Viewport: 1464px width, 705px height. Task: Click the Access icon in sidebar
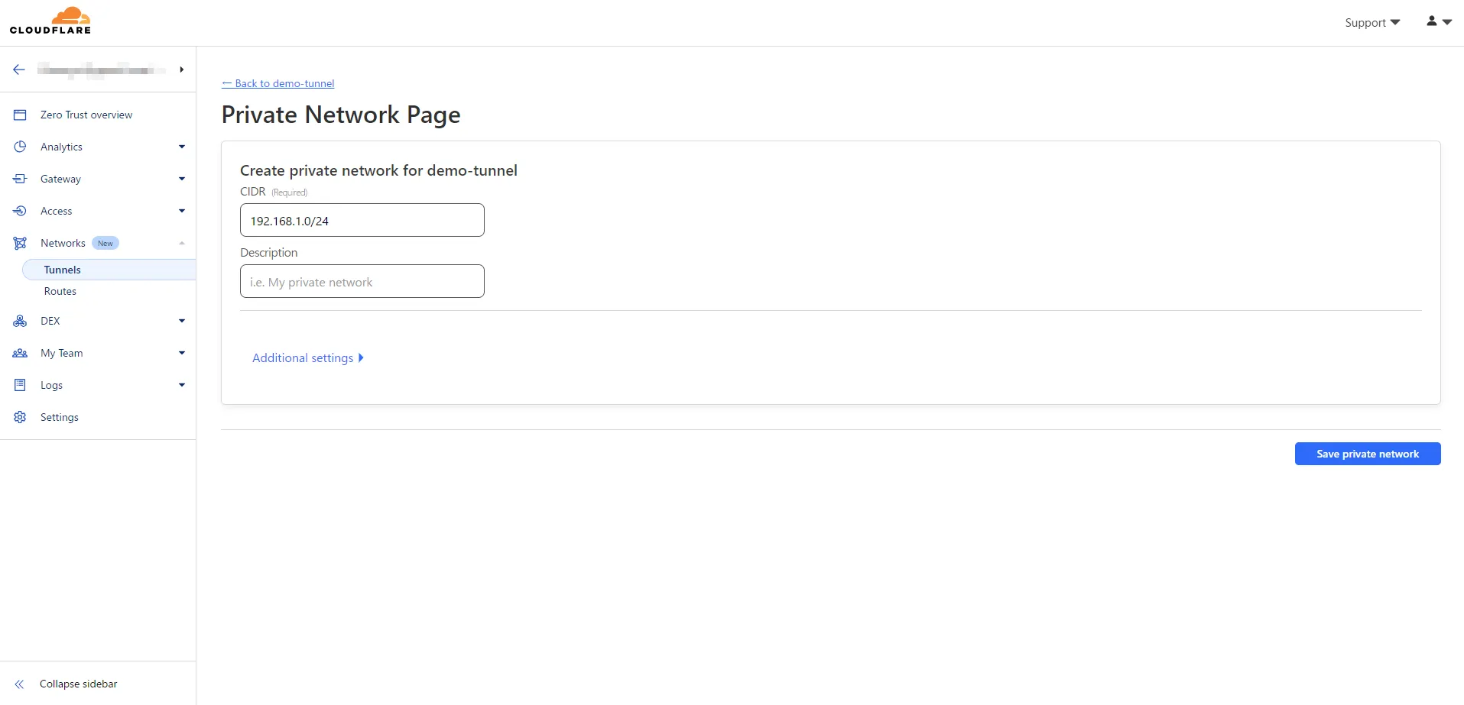(20, 211)
